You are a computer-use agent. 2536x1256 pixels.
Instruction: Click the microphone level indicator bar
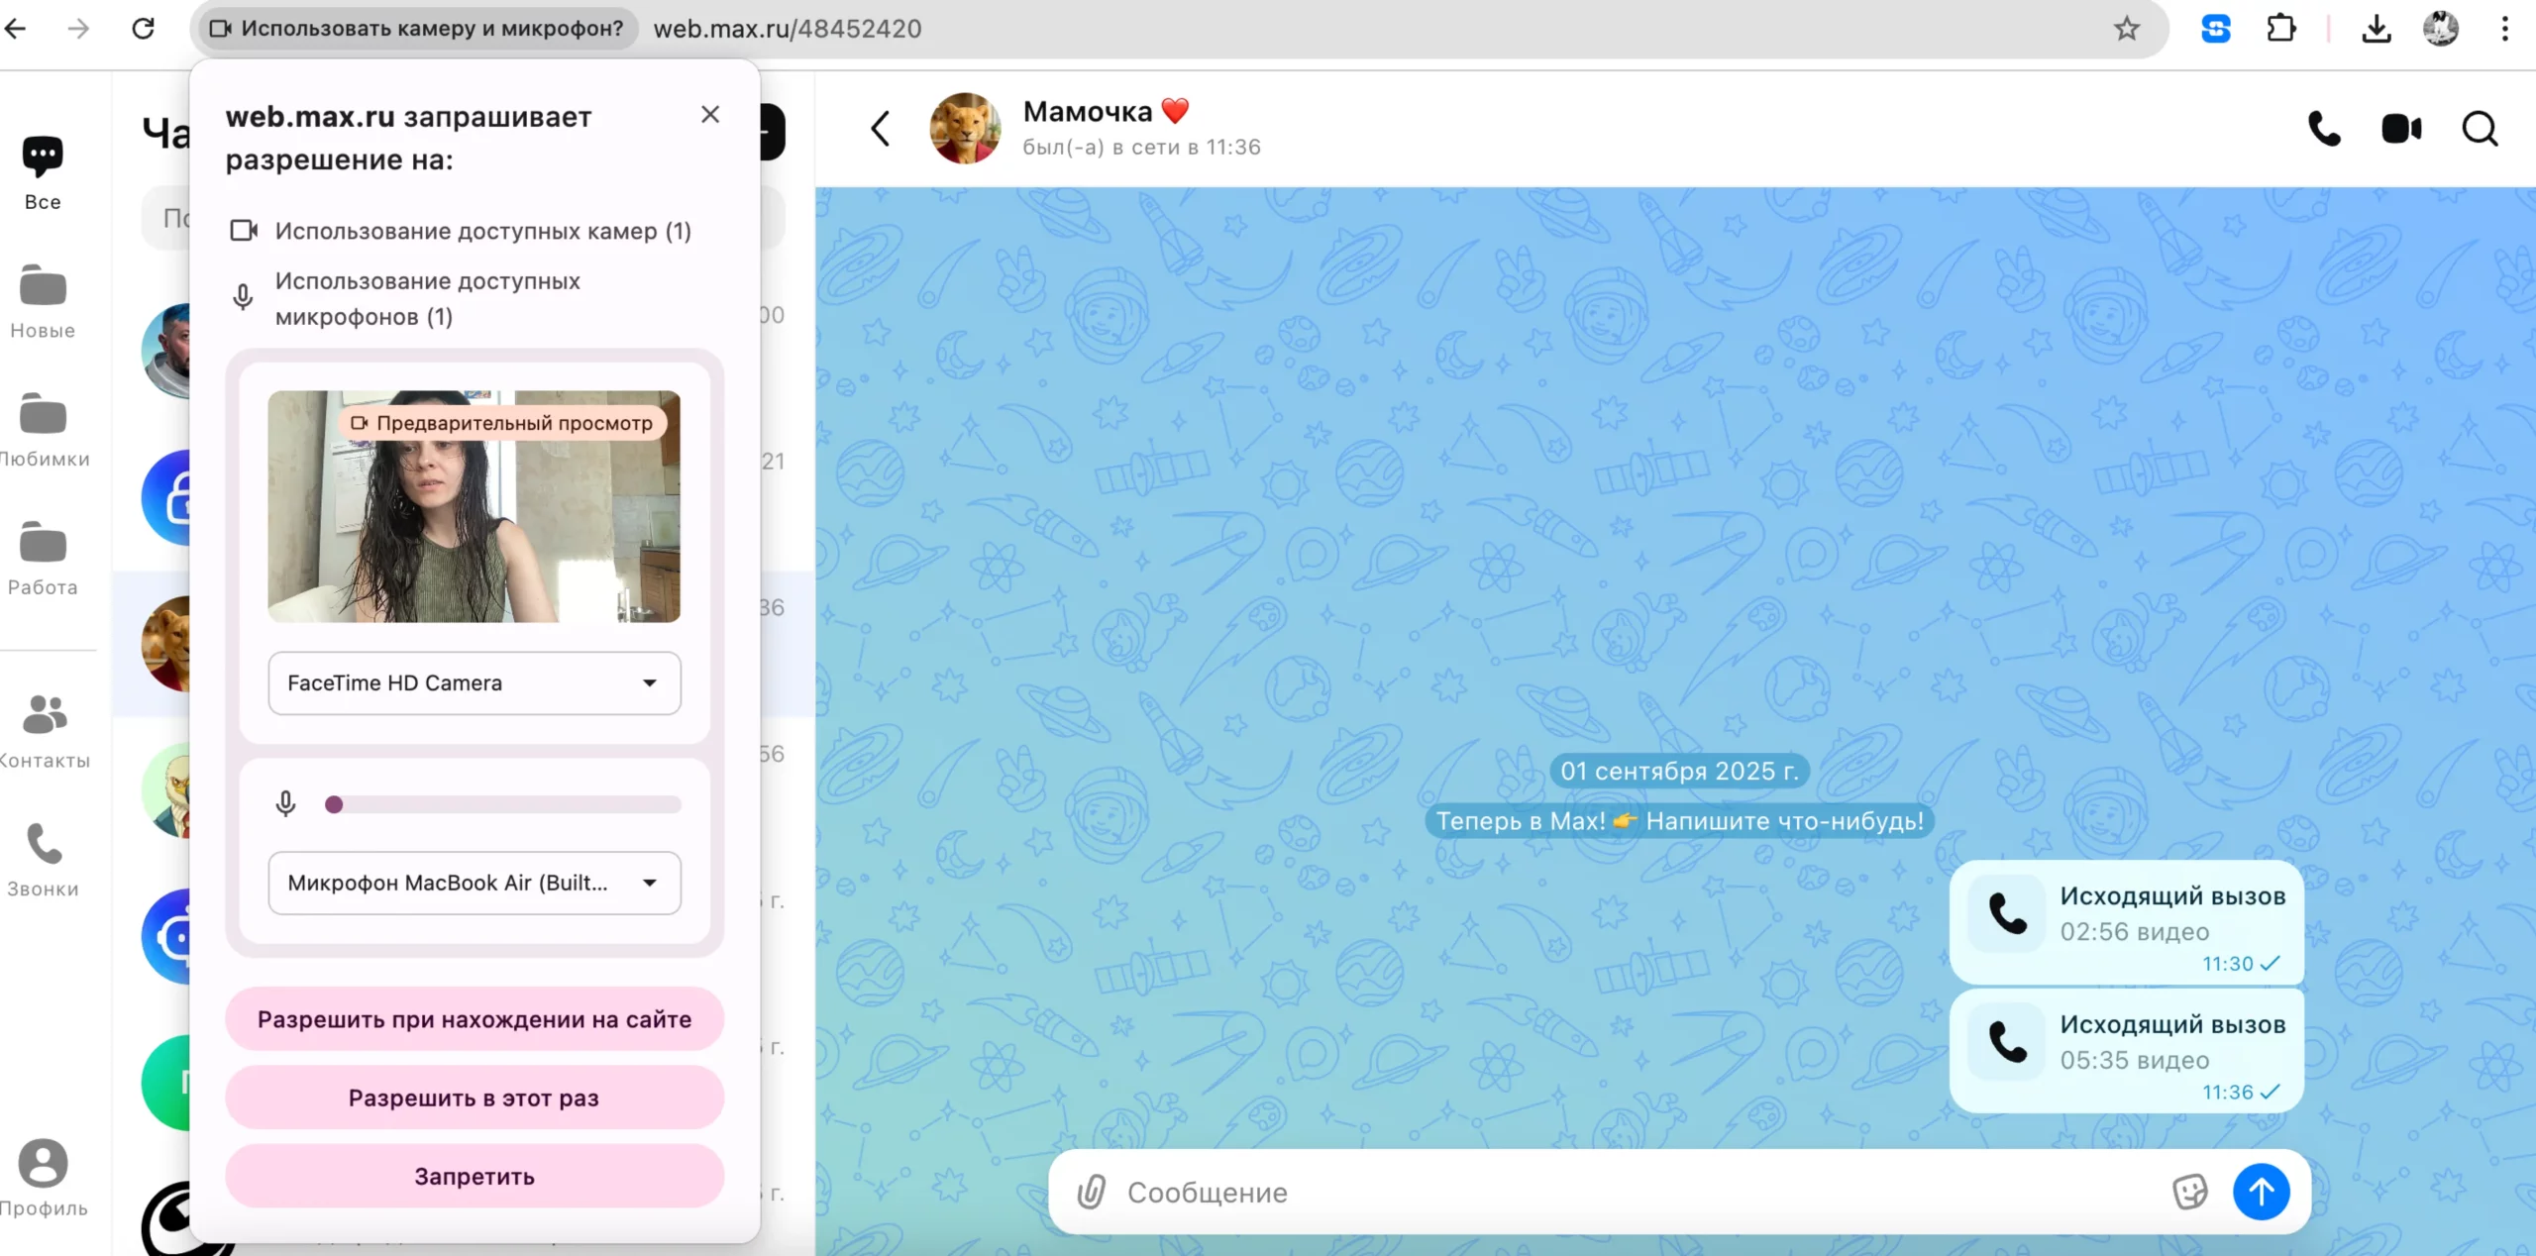[503, 804]
